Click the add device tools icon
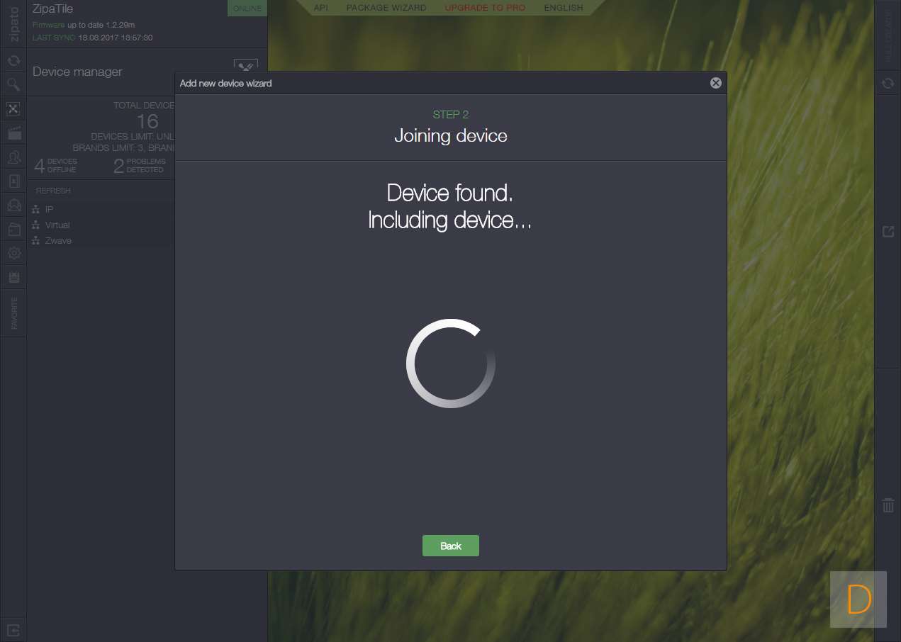 245,66
